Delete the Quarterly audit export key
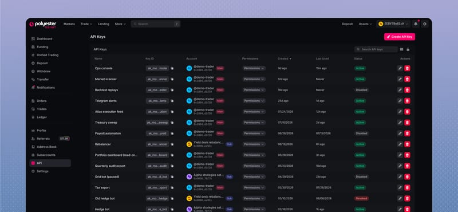This screenshot has height=212, width=458. click(x=407, y=166)
